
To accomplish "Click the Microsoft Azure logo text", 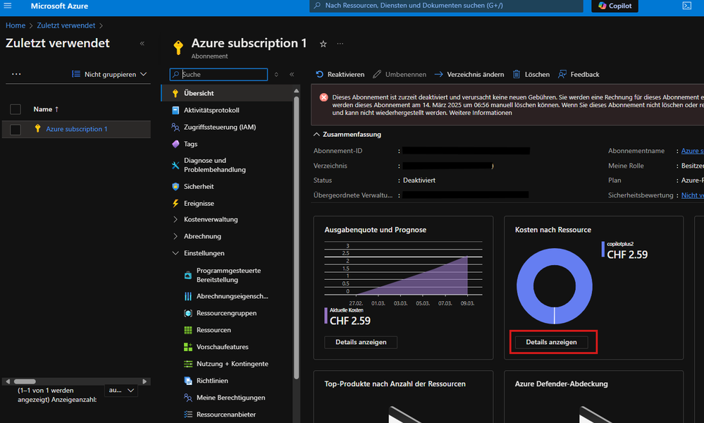I will click(59, 6).
